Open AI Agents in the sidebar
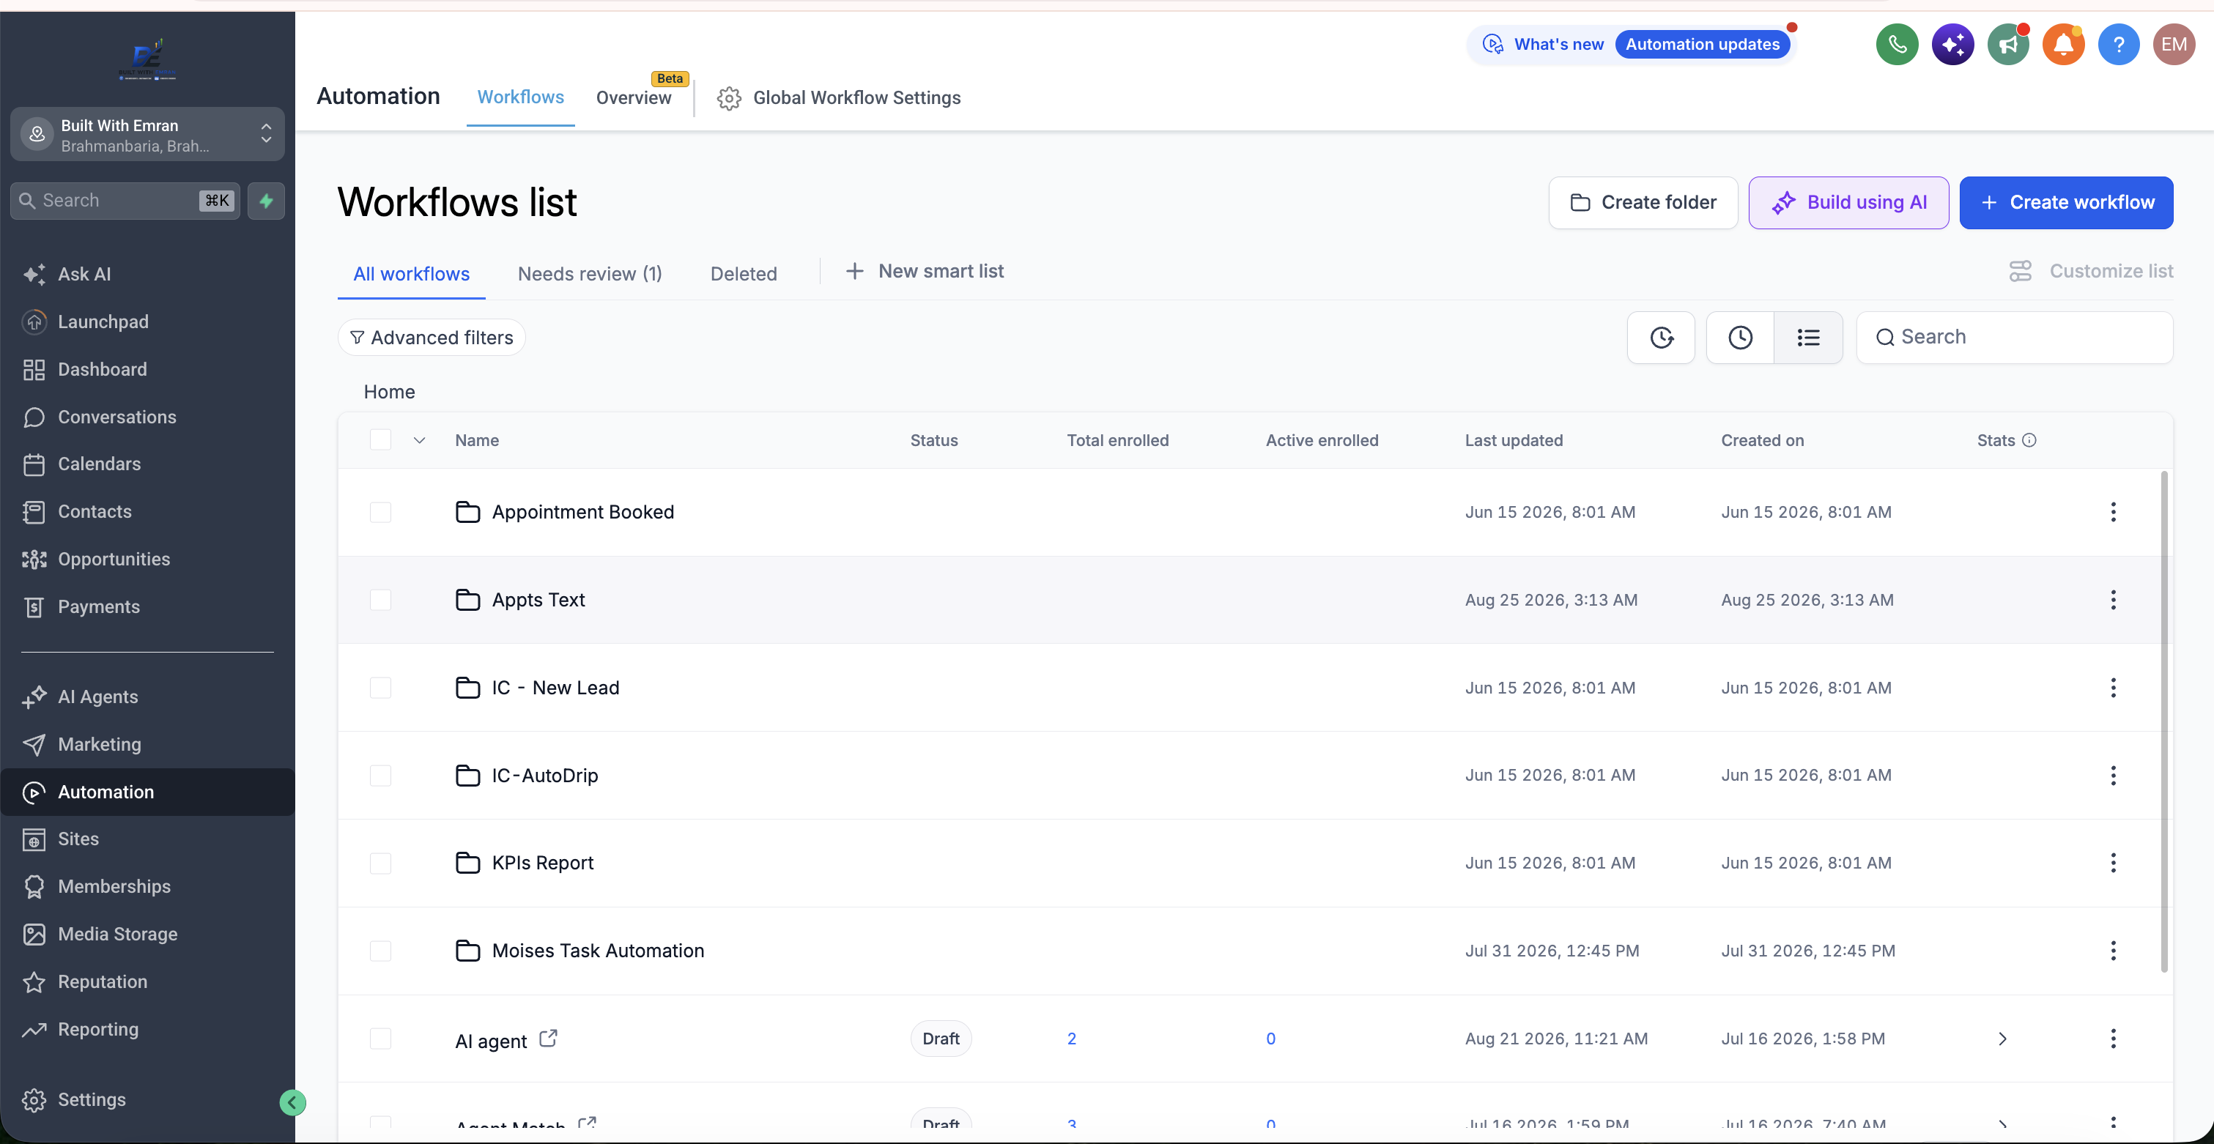Image resolution: width=2214 pixels, height=1144 pixels. pyautogui.click(x=98, y=697)
